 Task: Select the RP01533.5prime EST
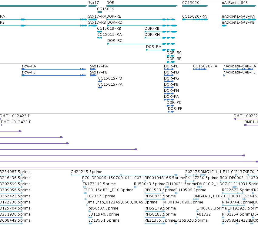tap(159, 190)
